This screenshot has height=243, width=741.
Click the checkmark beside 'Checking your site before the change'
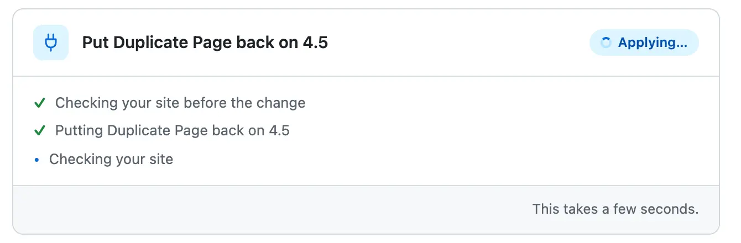39,103
